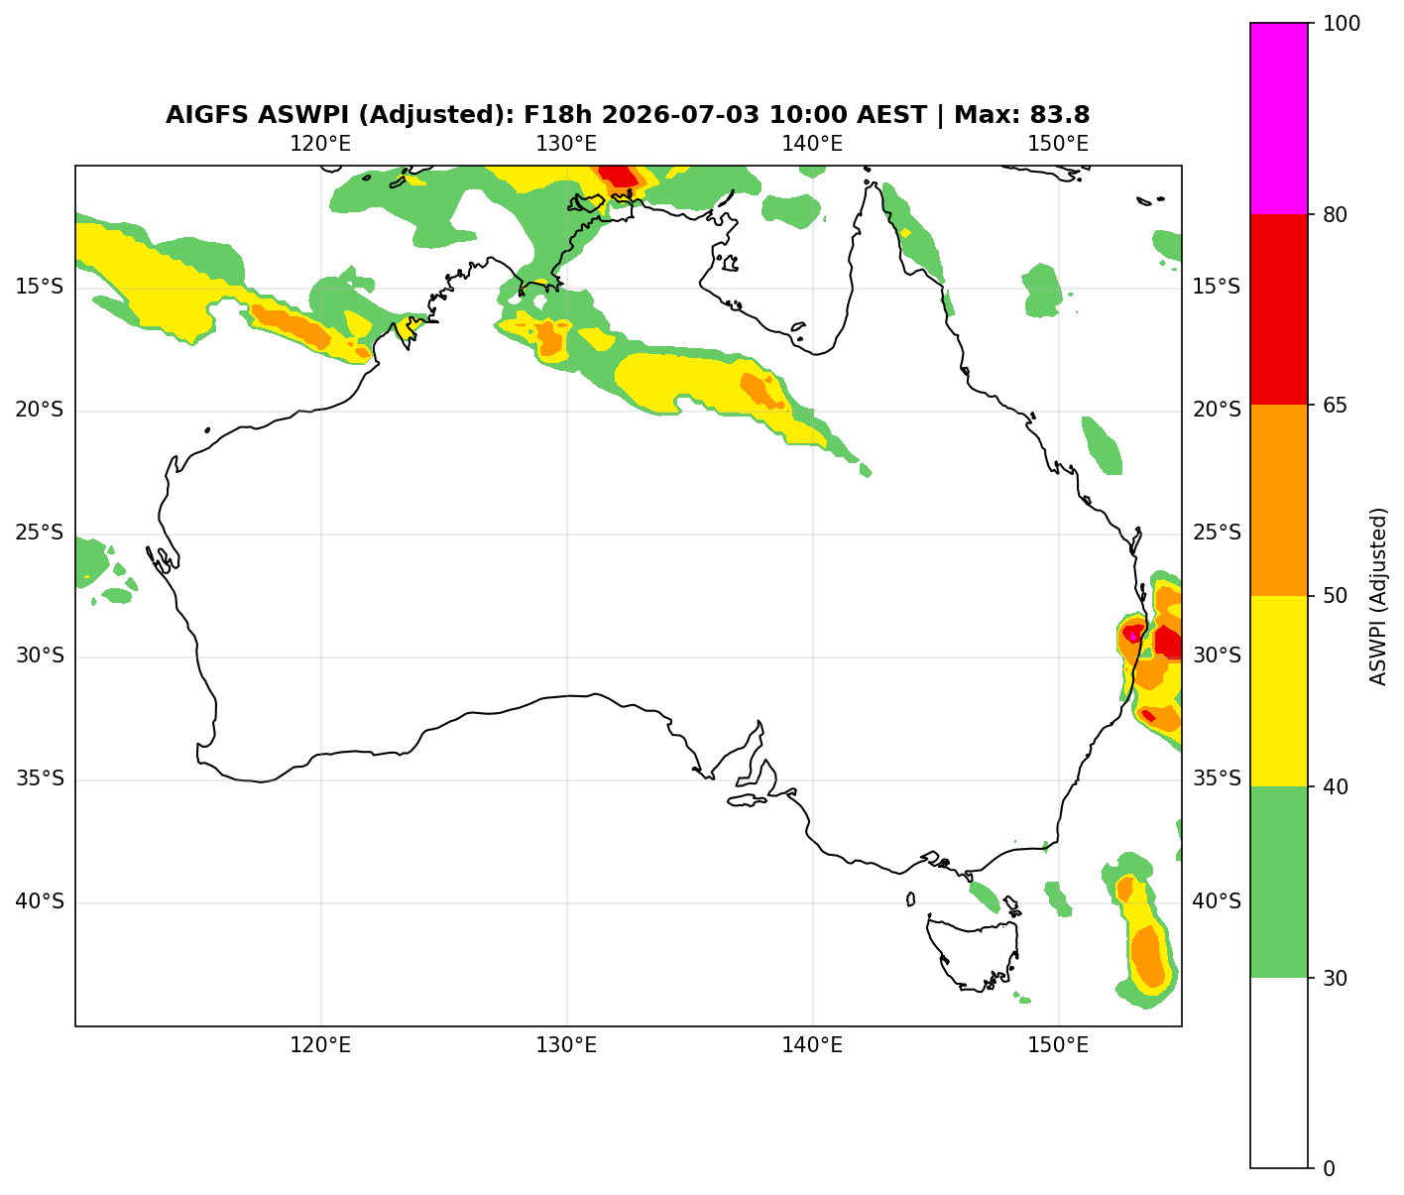The width and height of the screenshot is (1404, 1195).
Task: Click inside the Tasmania island outline
Action: 977,954
